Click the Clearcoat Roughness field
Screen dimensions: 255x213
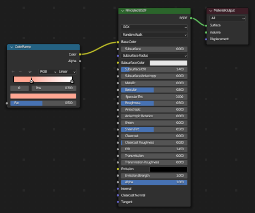(x=154, y=143)
